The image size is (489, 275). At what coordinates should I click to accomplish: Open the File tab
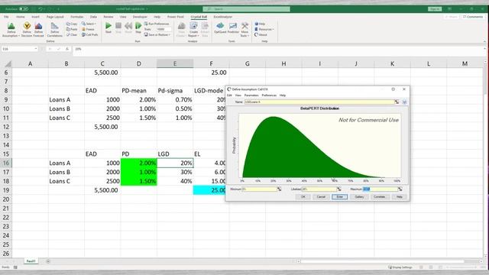click(6, 17)
